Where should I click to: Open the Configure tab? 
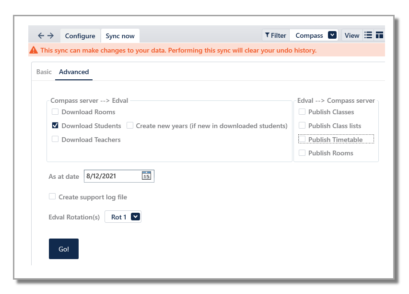[x=80, y=36]
